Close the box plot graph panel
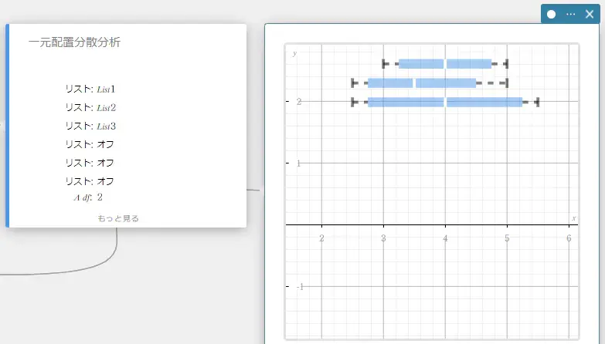The height and width of the screenshot is (344, 605). click(x=590, y=14)
